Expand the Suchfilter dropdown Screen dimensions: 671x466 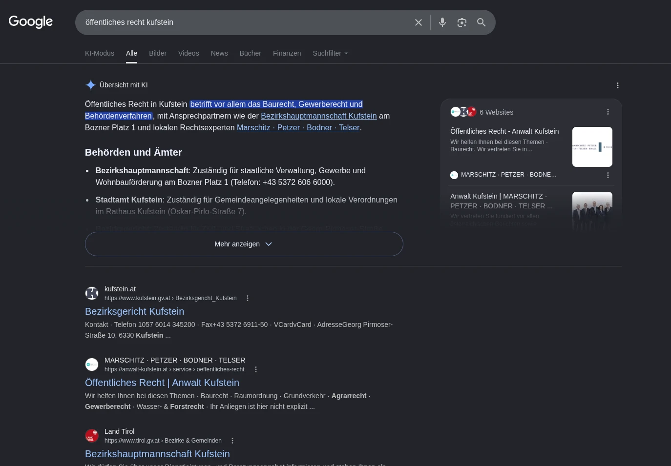pos(331,53)
